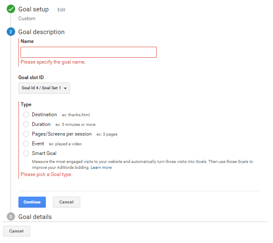Select the Event goal type
This screenshot has height=243, width=273.
[x=26, y=144]
